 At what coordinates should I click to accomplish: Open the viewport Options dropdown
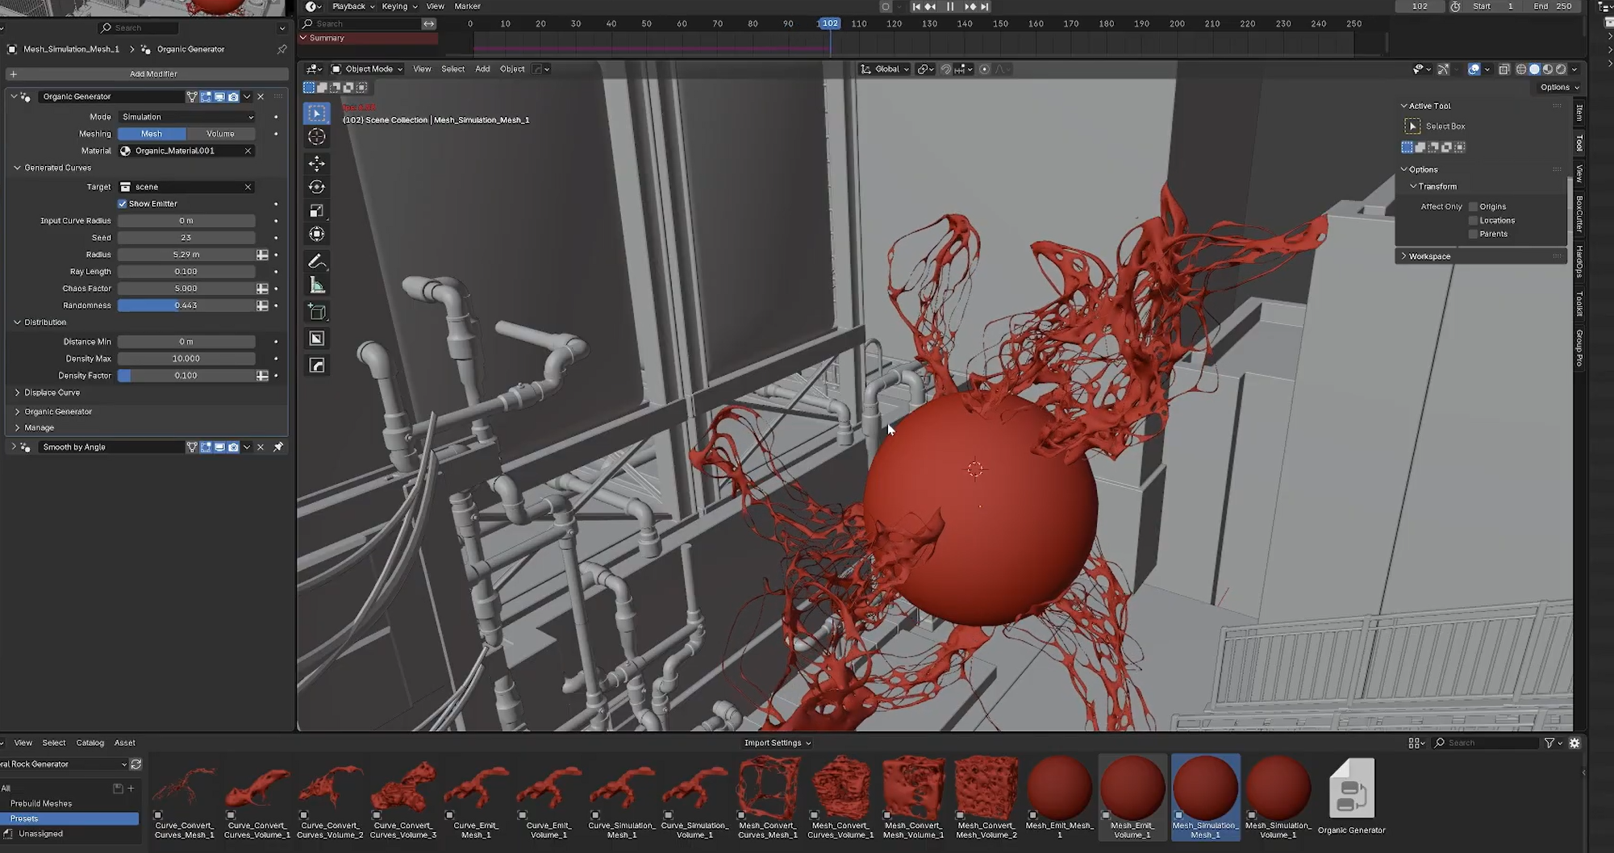(x=1559, y=87)
